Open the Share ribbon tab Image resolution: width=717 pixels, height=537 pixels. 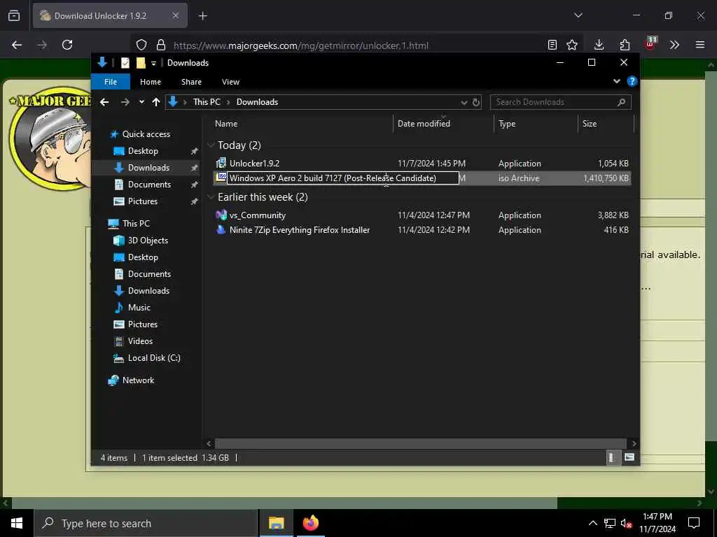pyautogui.click(x=191, y=82)
